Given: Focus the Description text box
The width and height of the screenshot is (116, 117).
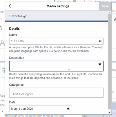Looking at the screenshot, I should (x=56, y=66).
